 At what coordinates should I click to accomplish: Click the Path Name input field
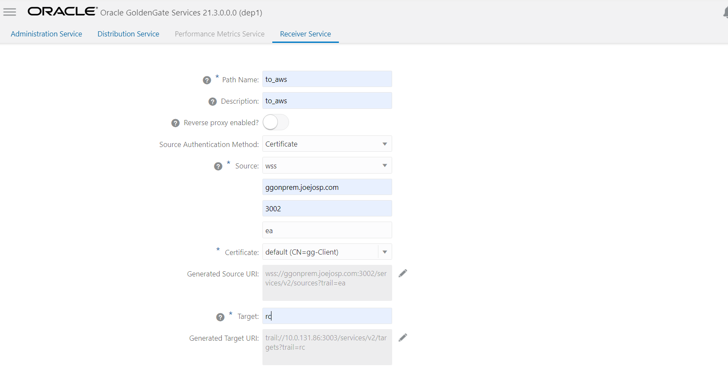(327, 79)
